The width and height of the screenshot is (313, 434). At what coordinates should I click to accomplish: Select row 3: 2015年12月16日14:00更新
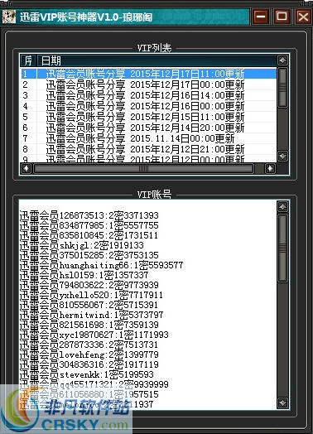point(149,95)
